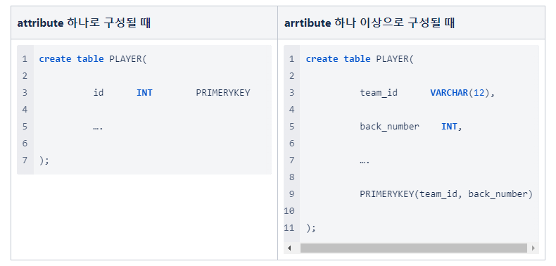Click 'team_id' on line 3 of right code
The image size is (556, 266).
click(x=379, y=93)
